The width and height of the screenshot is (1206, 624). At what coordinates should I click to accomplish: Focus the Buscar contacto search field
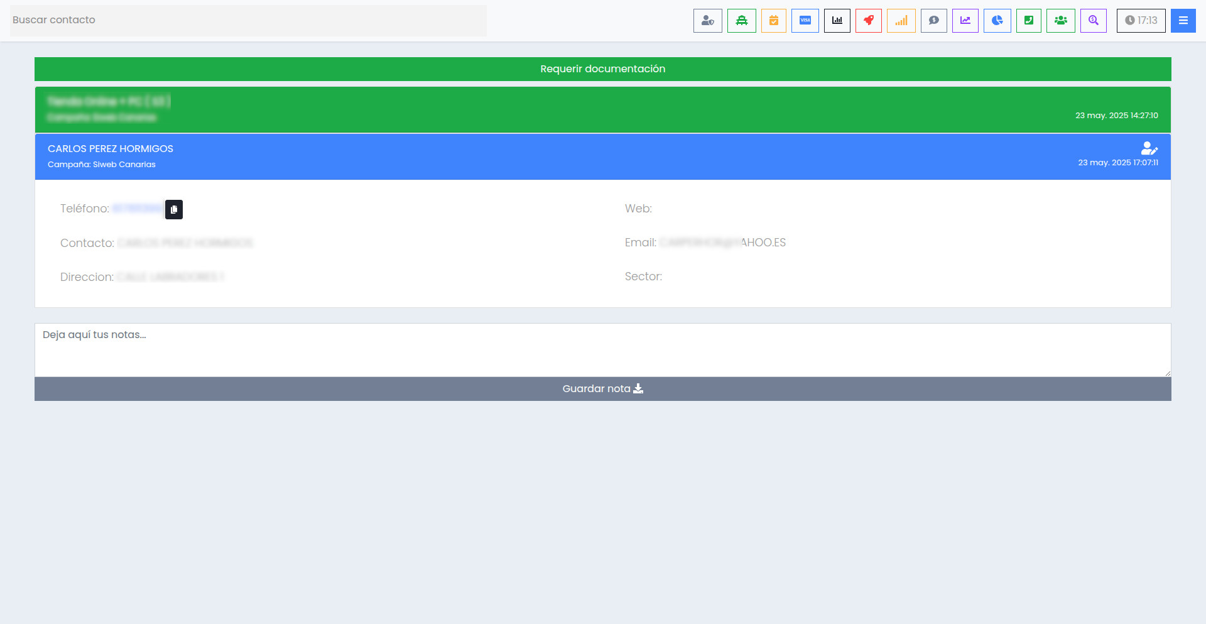(x=248, y=20)
